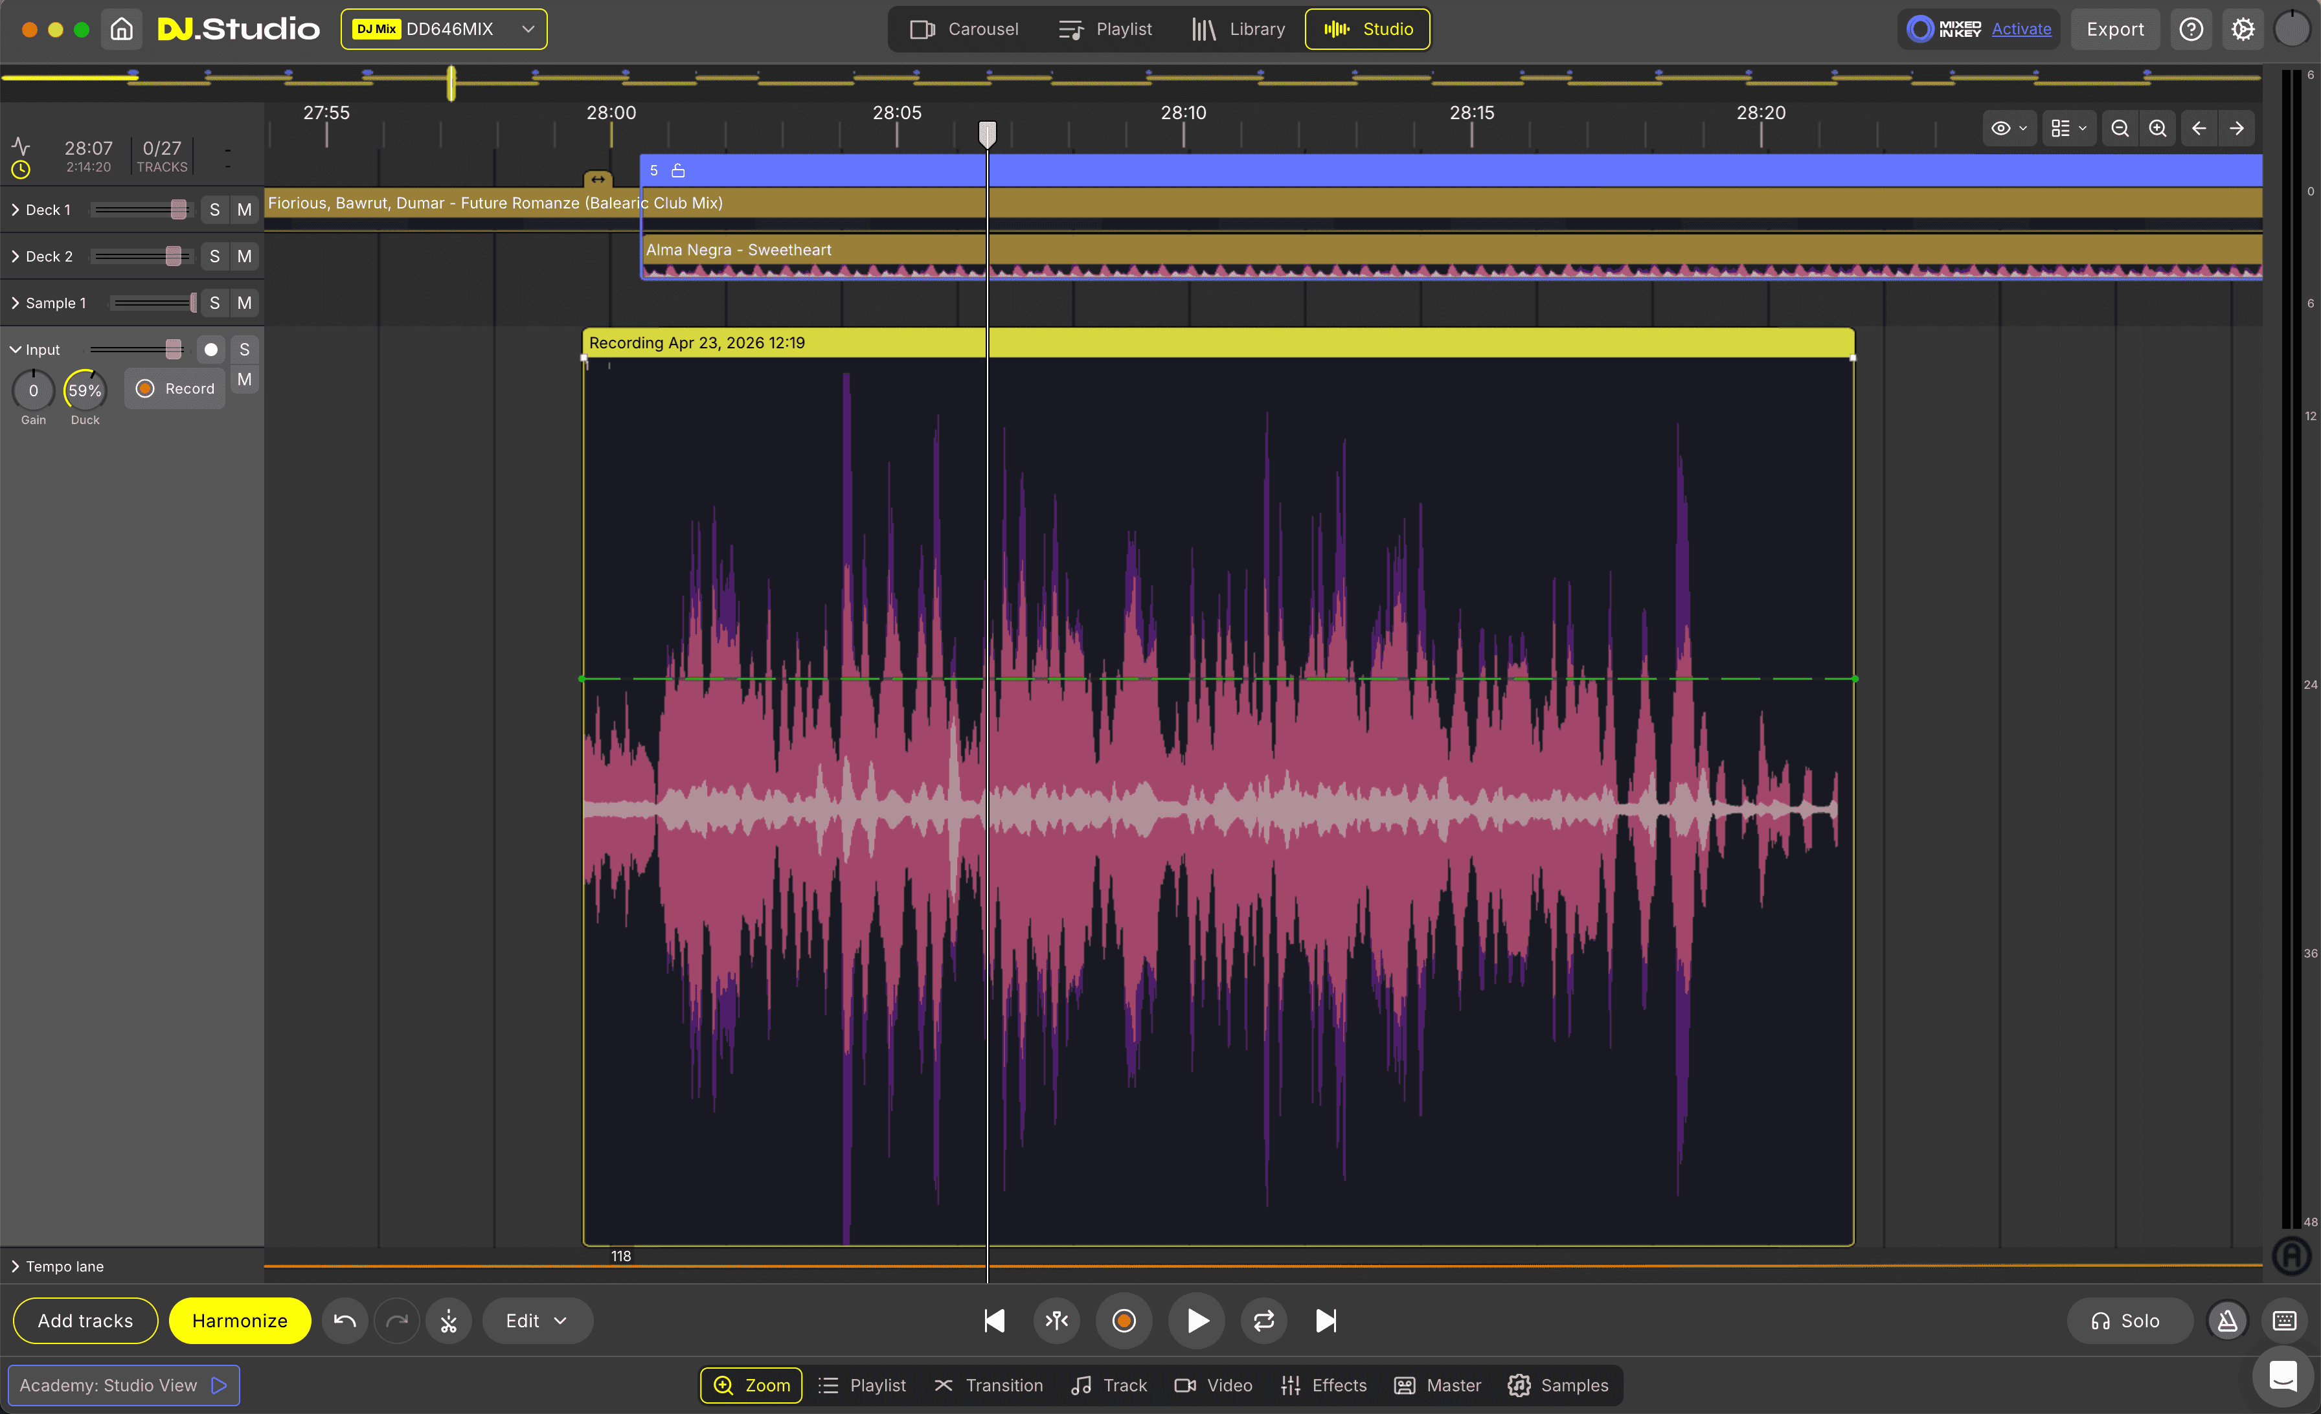Click the Add tracks button
Image resolution: width=2321 pixels, height=1414 pixels.
[x=85, y=1321]
